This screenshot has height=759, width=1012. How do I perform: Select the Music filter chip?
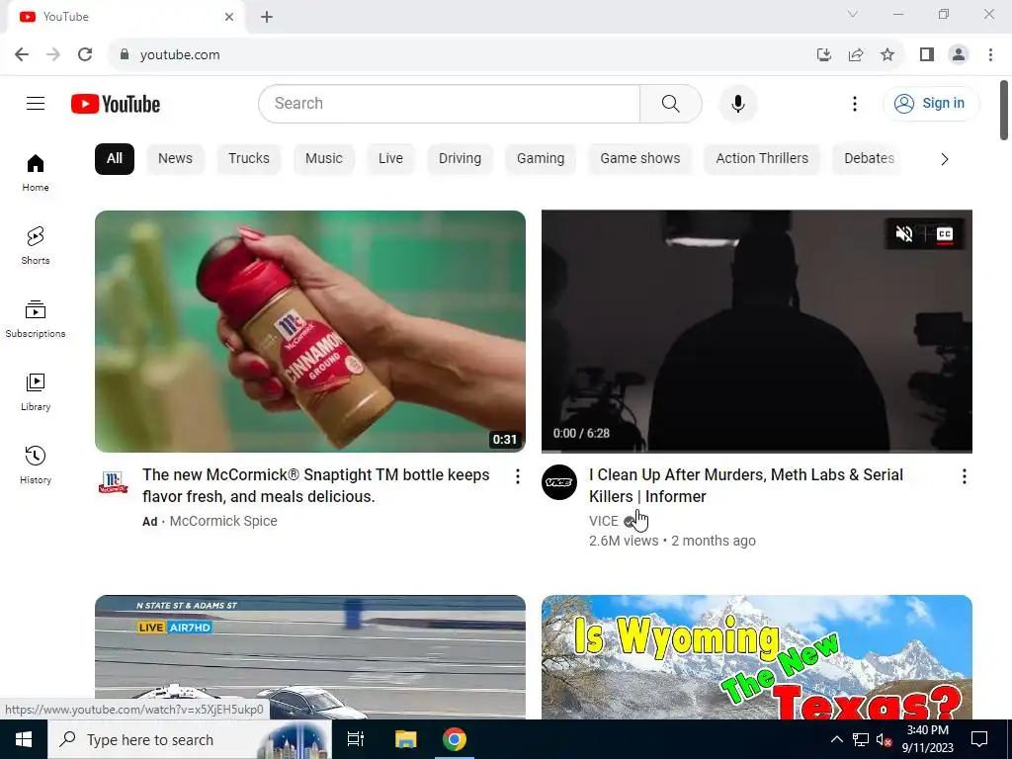[324, 159]
